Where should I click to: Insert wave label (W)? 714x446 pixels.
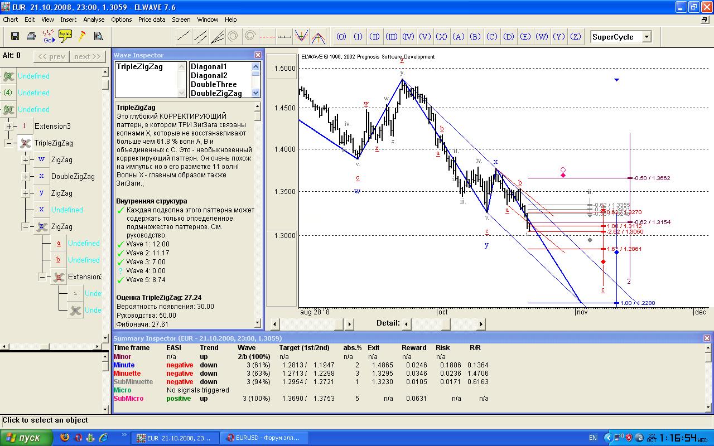tap(542, 37)
